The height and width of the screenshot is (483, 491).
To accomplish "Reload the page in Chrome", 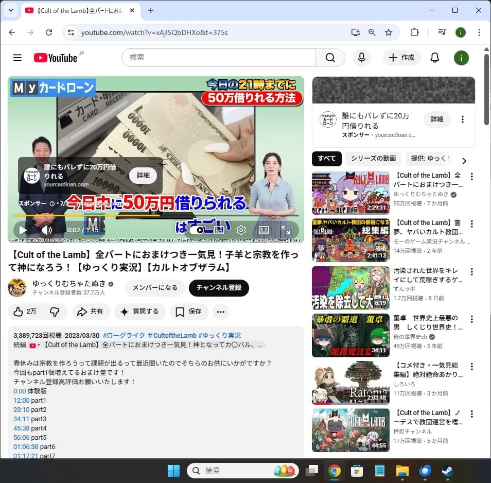I will coord(49,32).
